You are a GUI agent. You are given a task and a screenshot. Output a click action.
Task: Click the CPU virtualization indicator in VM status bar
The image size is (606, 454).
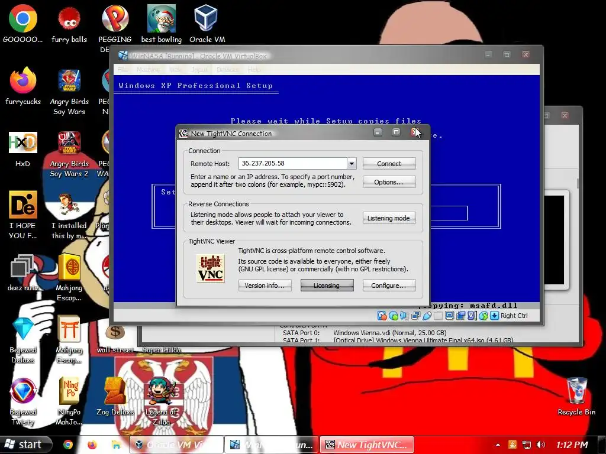472,316
